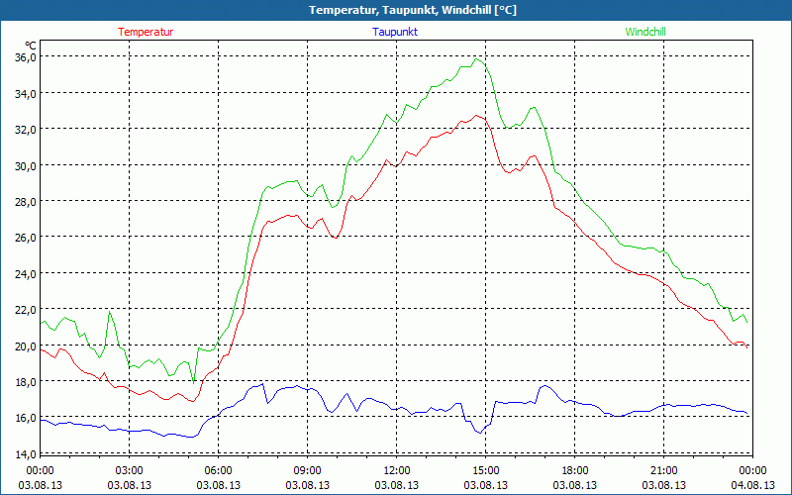This screenshot has width=792, height=495.
Task: Click the 26,0 y-axis label
Action: 26,238
